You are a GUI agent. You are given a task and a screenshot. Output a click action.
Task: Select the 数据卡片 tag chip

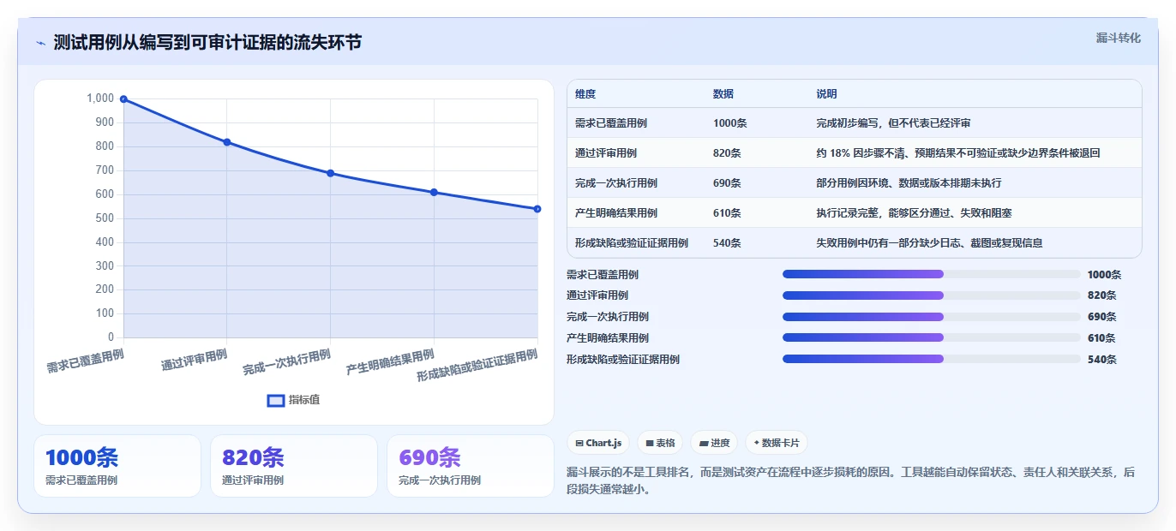[x=776, y=443]
